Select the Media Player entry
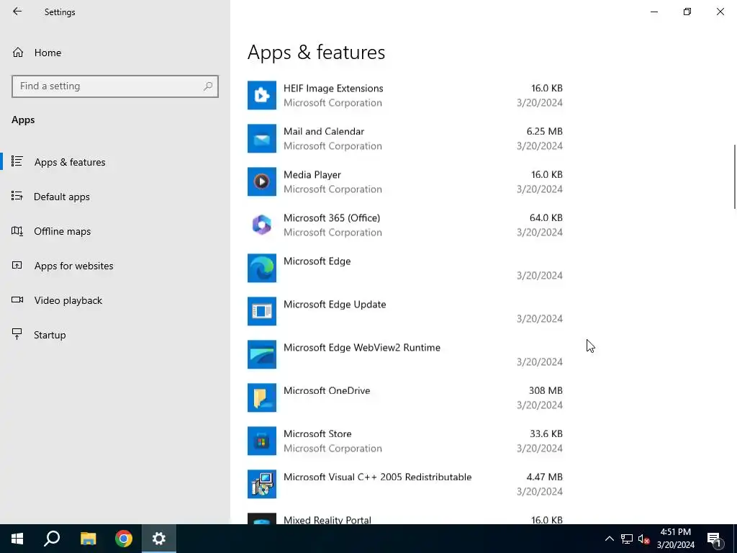The height and width of the screenshot is (553, 737). [405, 181]
